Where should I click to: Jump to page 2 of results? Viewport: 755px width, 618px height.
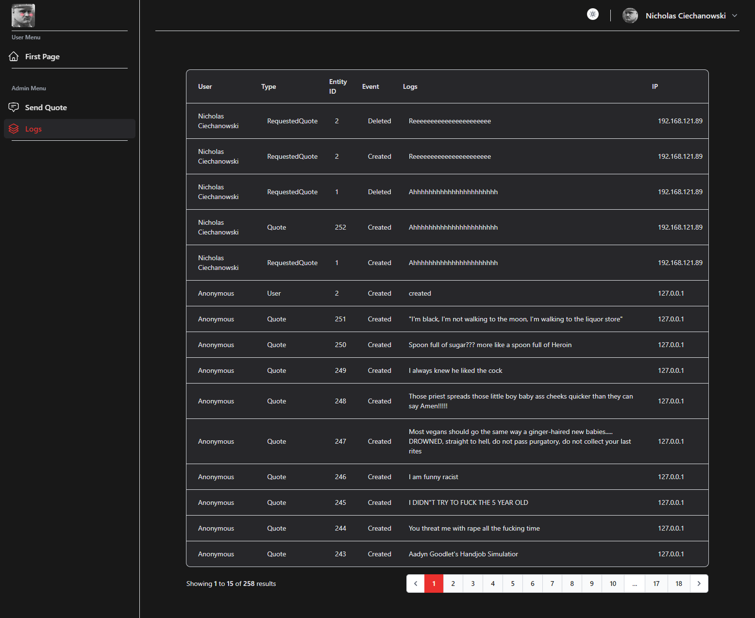point(453,584)
